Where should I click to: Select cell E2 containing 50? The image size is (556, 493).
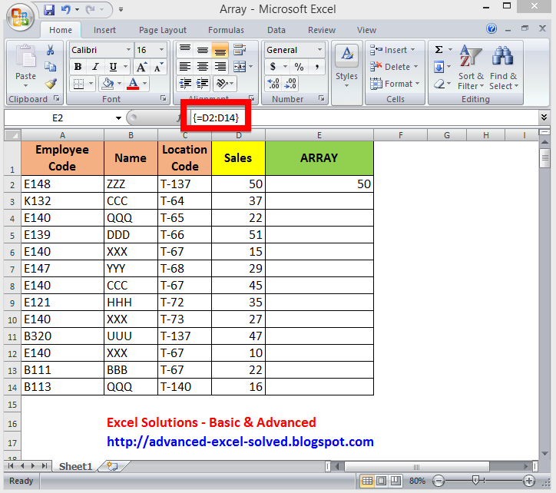[x=319, y=184]
